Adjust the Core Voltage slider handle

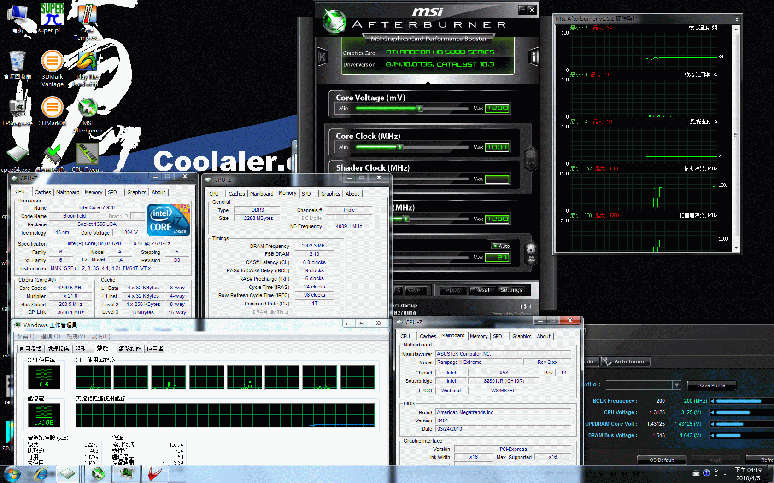pyautogui.click(x=419, y=109)
